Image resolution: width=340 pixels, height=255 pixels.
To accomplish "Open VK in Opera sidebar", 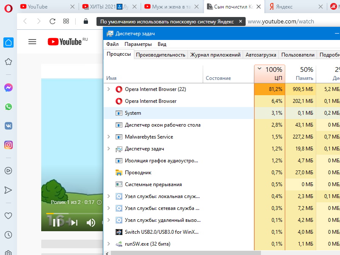I will pyautogui.click(x=8, y=126).
